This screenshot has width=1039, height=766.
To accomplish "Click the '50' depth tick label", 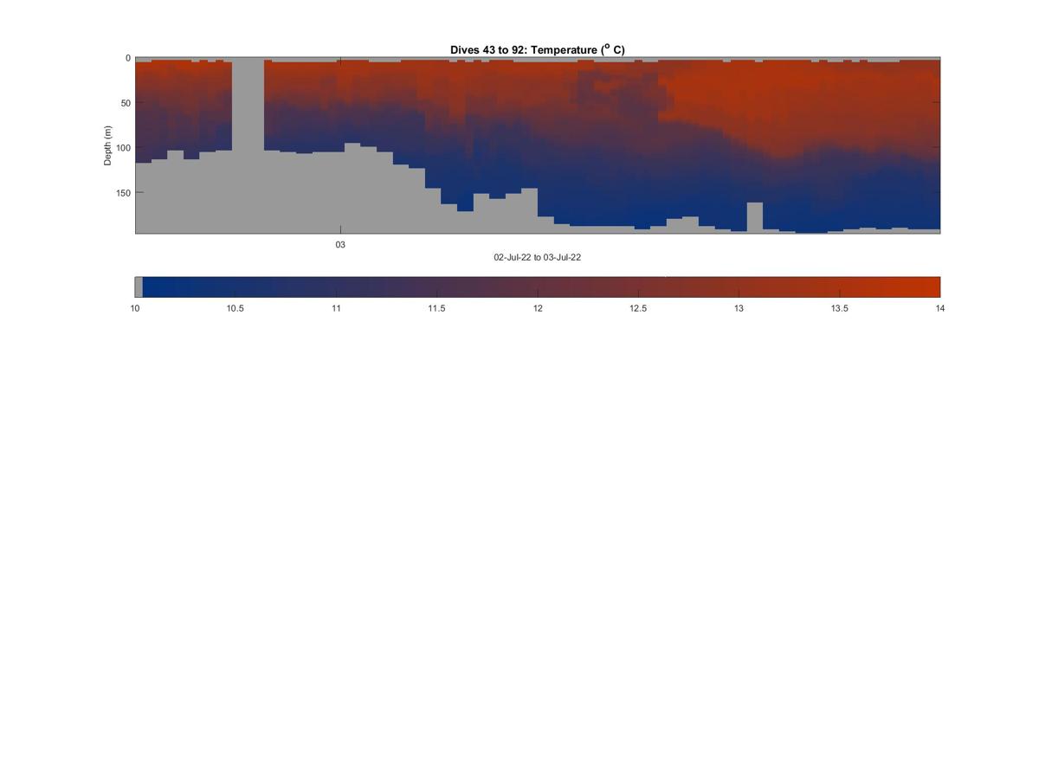I will pos(126,103).
